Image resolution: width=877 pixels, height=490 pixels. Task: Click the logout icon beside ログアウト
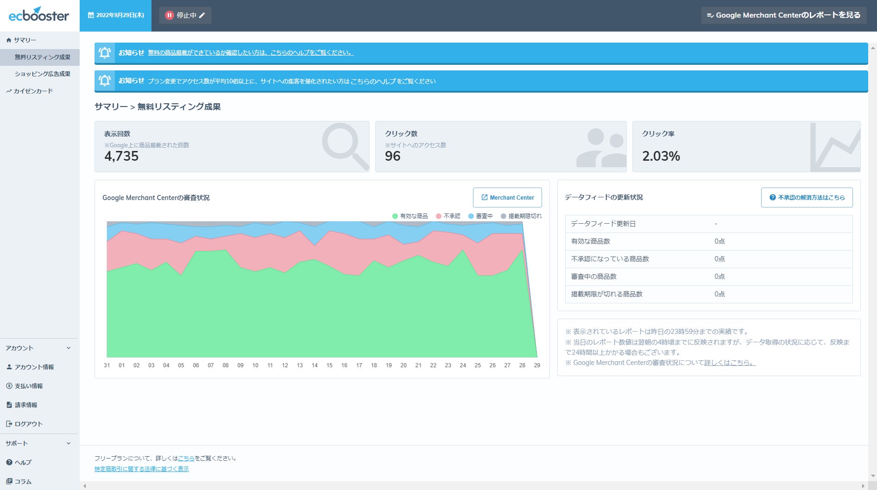[9, 424]
